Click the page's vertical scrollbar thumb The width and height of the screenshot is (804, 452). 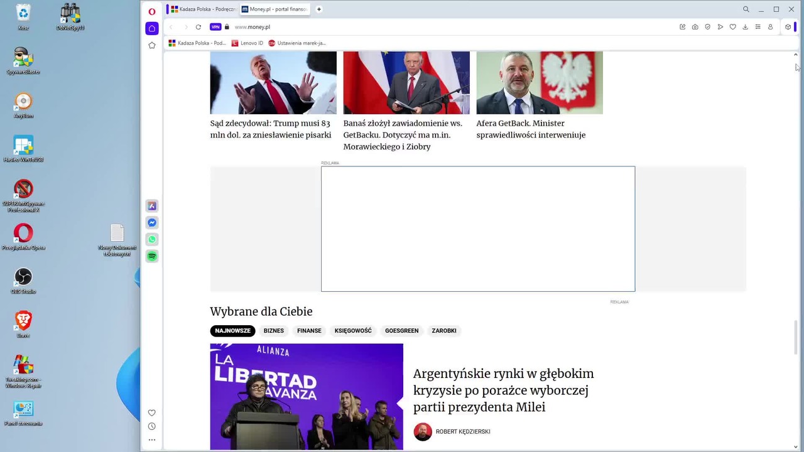796,337
